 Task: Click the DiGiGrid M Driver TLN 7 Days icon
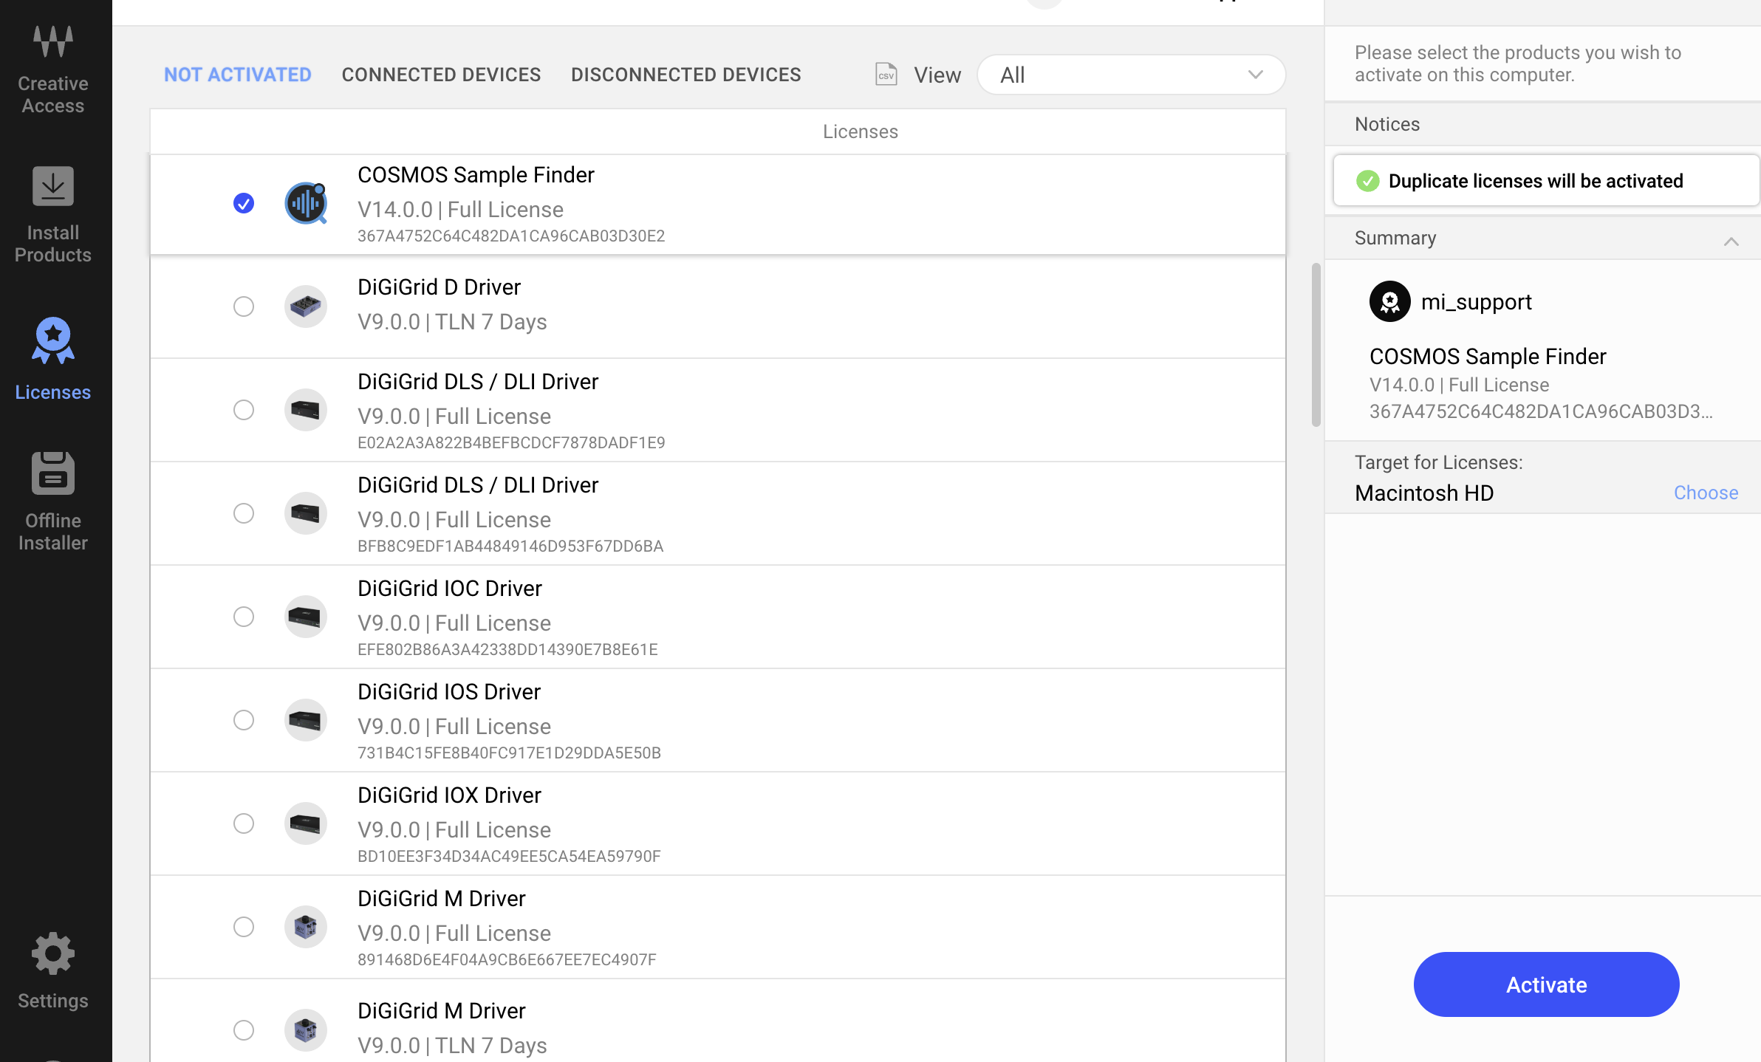click(x=306, y=1030)
